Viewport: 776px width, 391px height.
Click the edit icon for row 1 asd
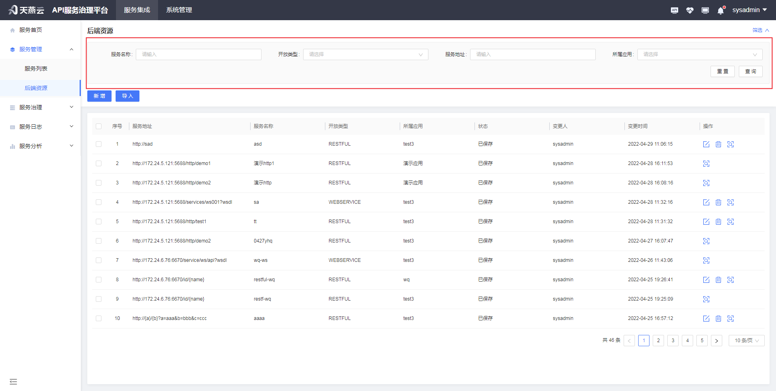(706, 144)
